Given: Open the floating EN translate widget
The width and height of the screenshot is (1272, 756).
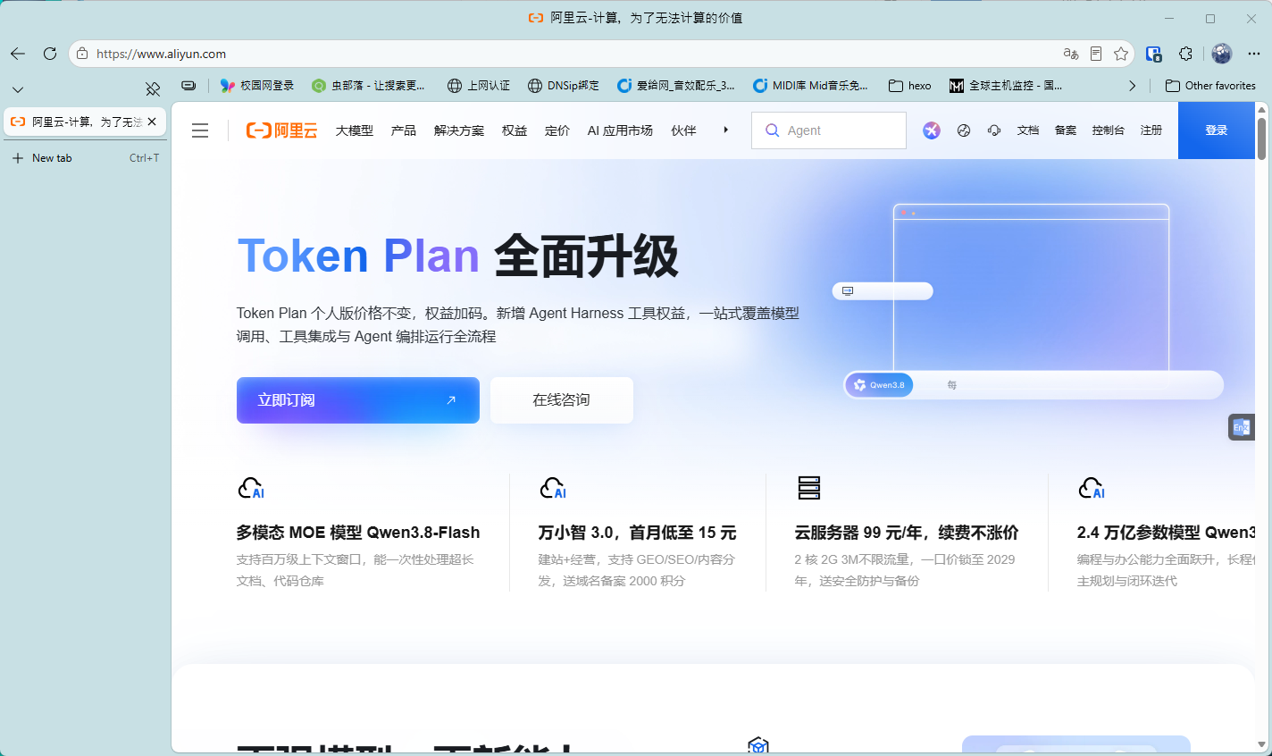Looking at the screenshot, I should [x=1242, y=427].
